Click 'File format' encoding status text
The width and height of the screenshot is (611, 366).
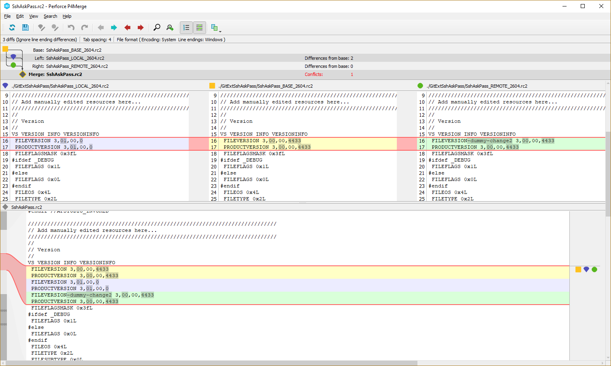(x=171, y=40)
